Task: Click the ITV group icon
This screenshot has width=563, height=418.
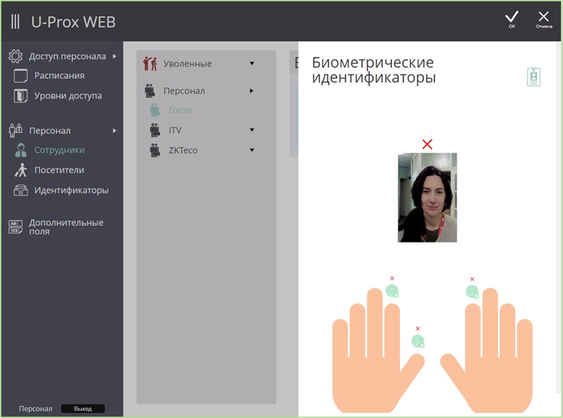Action: (x=155, y=130)
